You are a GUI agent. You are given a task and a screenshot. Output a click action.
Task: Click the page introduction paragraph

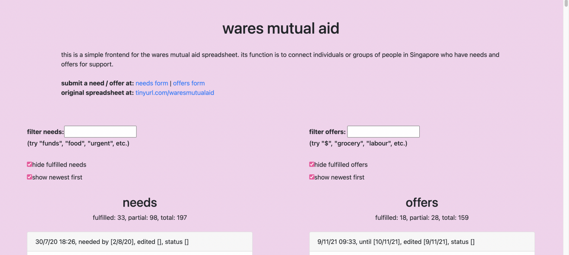[x=280, y=59]
